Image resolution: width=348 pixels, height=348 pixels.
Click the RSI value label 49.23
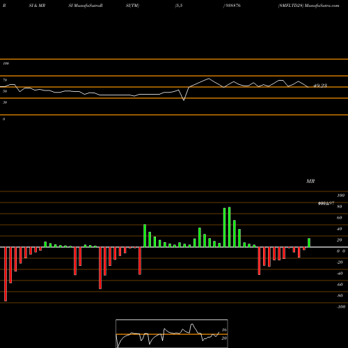pyautogui.click(x=320, y=86)
